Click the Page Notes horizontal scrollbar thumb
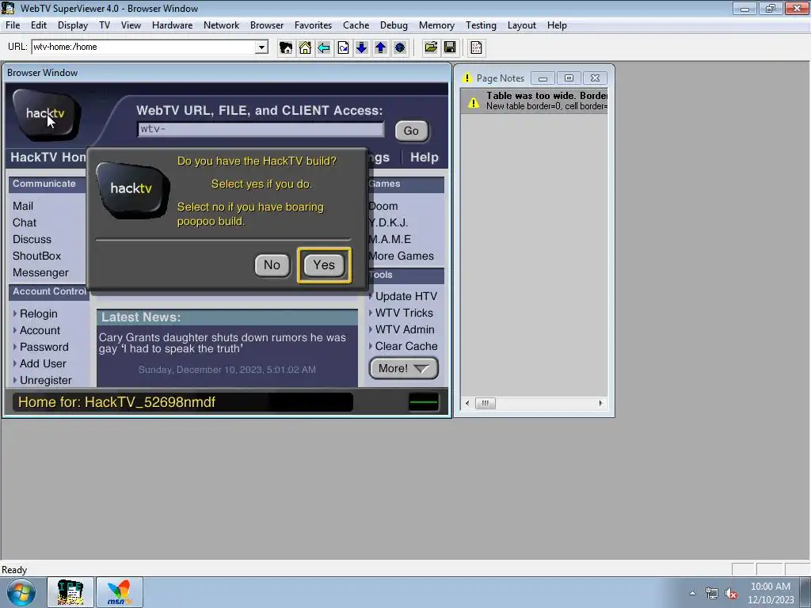This screenshot has height=608, width=811. coord(485,403)
